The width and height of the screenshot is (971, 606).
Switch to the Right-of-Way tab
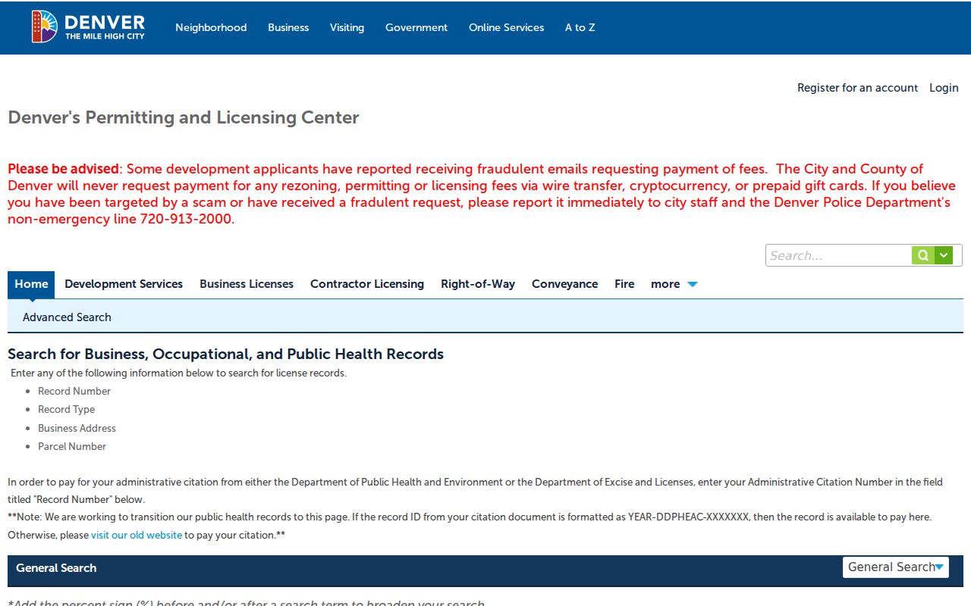(x=478, y=284)
